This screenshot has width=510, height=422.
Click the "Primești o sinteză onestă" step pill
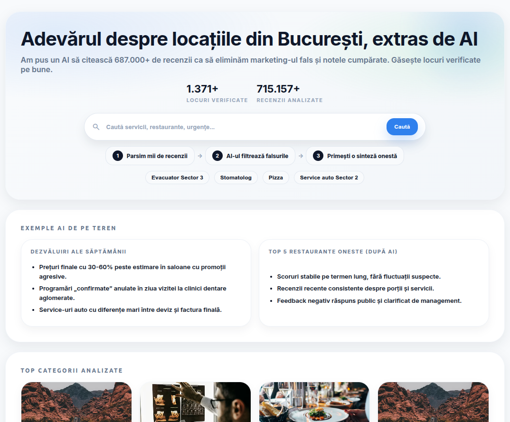coord(355,155)
